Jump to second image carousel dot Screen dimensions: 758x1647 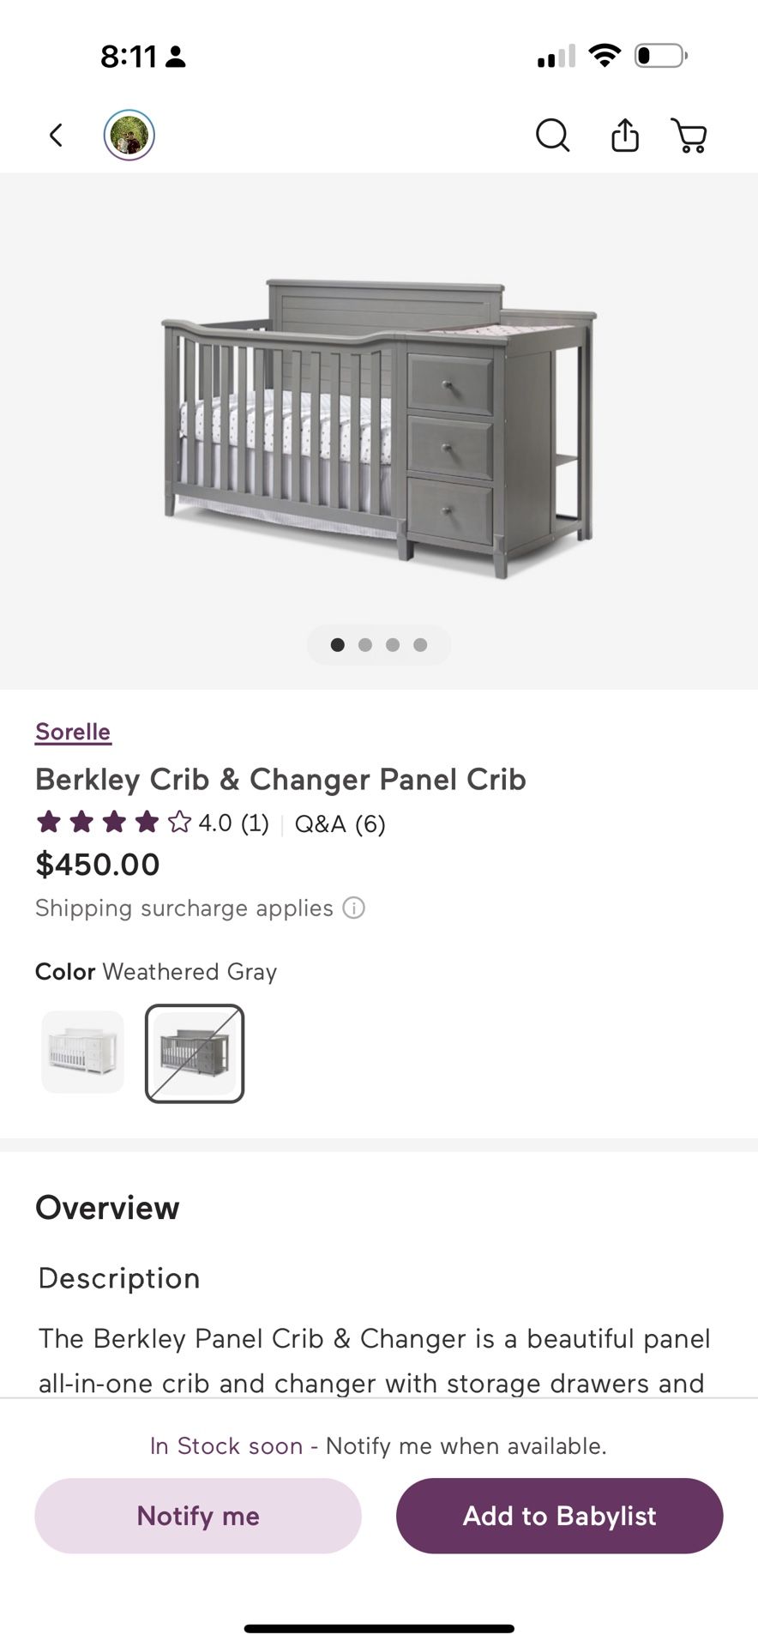point(365,645)
